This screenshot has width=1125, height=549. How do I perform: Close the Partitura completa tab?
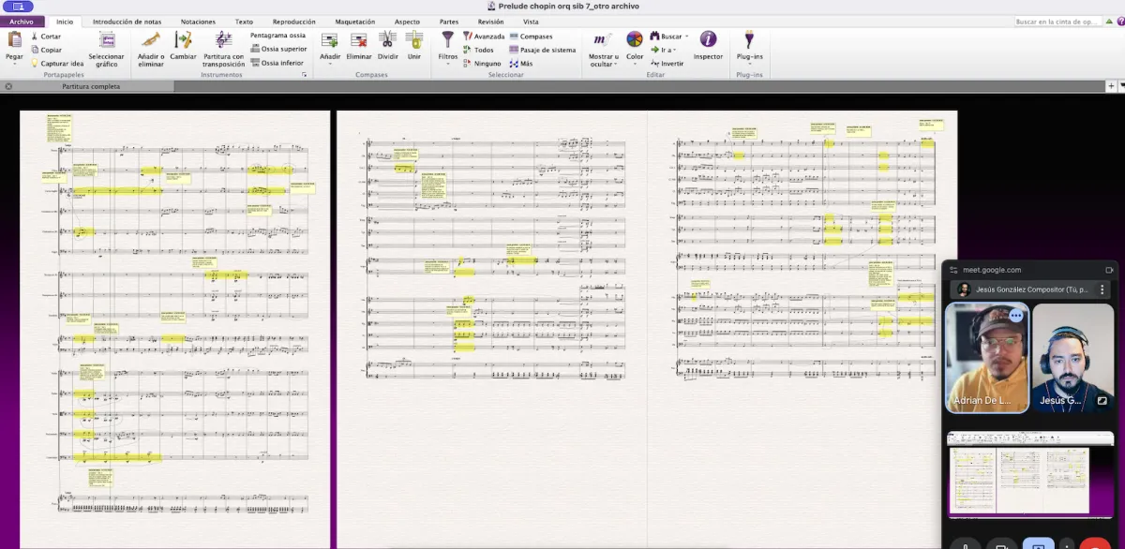[7, 86]
